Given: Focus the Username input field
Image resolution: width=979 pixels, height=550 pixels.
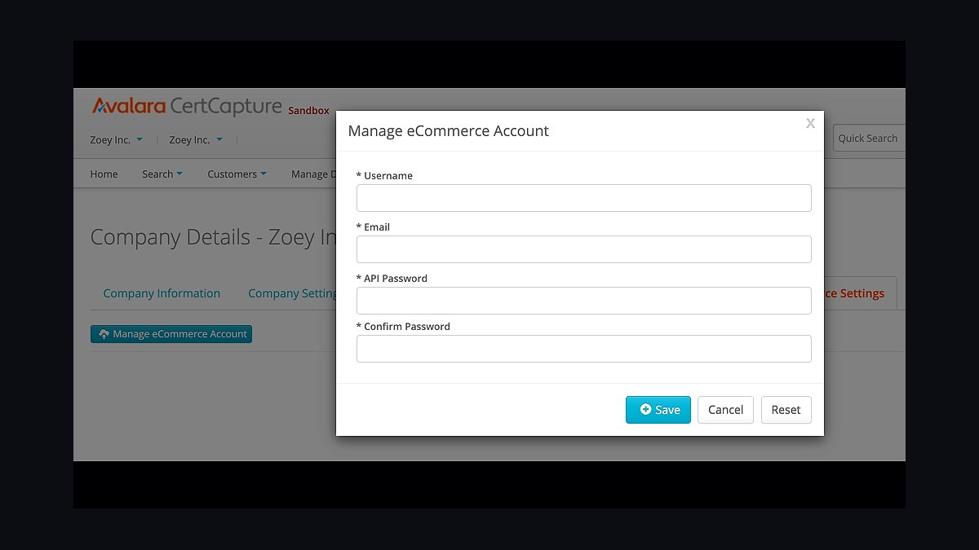Looking at the screenshot, I should point(584,198).
